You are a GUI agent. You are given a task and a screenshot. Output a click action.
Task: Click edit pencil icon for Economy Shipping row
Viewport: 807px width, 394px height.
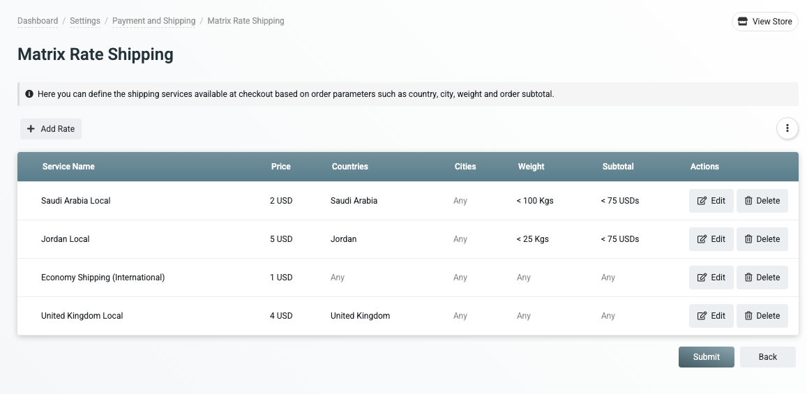pyautogui.click(x=702, y=278)
